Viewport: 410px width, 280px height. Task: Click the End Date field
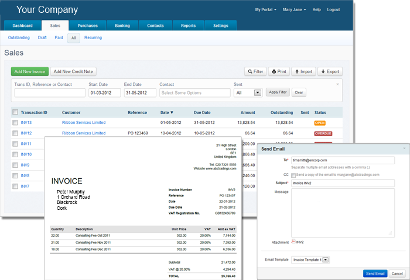pos(140,92)
